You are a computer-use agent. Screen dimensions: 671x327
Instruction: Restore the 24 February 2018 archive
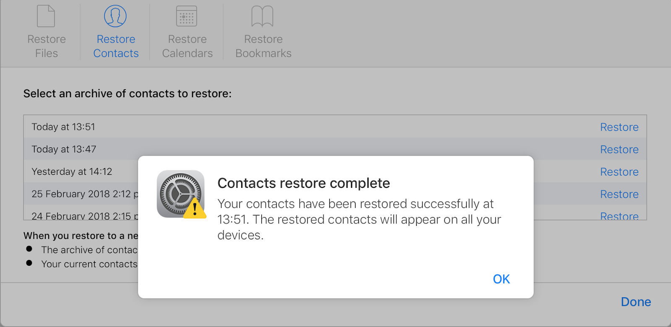[619, 216]
